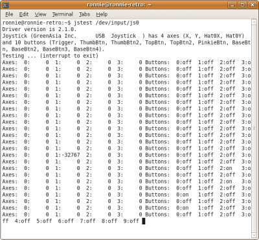Minimize the terminal window
This screenshot has height=240, width=259.
click(232, 5)
